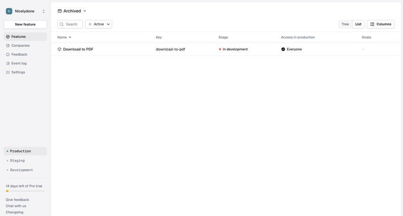Image resolution: width=403 pixels, height=216 pixels.
Task: Click the download-to-pdf key cell
Action: pyautogui.click(x=171, y=49)
